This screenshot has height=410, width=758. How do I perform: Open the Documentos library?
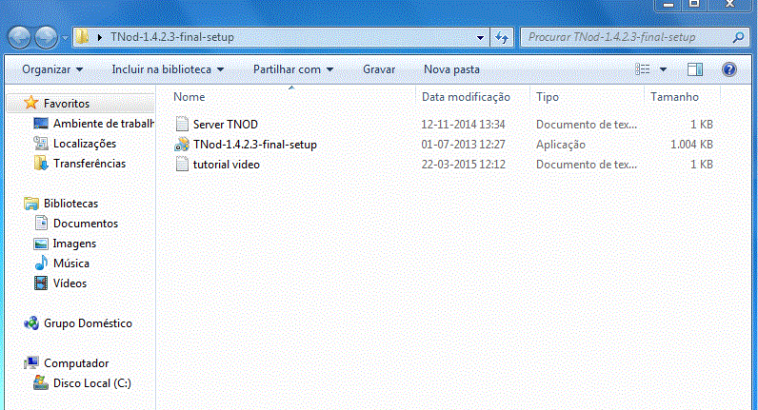[86, 224]
